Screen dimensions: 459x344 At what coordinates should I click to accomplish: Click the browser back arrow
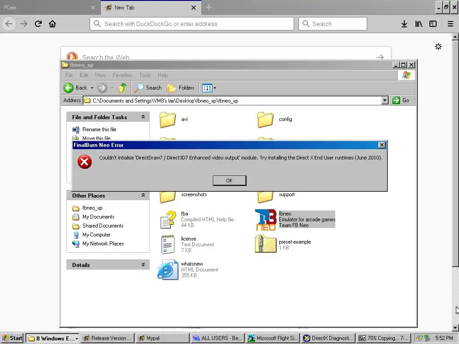(9, 24)
